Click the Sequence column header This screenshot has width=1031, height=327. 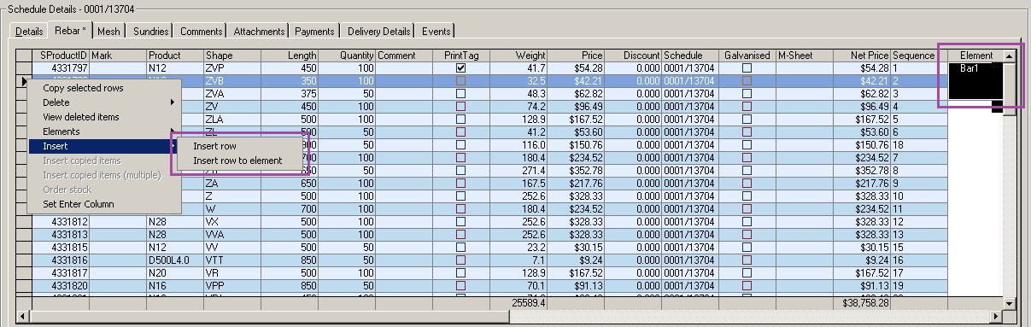coord(919,55)
